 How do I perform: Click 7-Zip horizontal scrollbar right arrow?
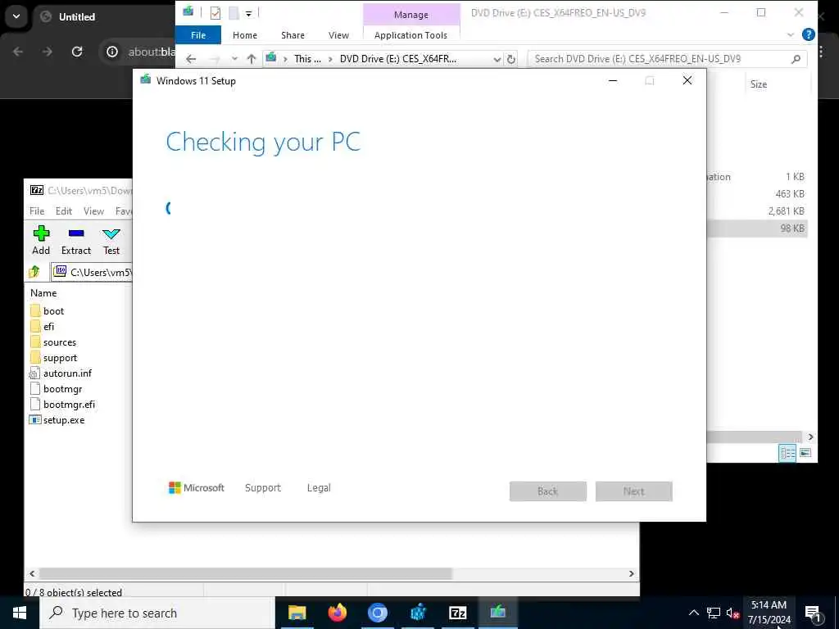click(x=632, y=573)
